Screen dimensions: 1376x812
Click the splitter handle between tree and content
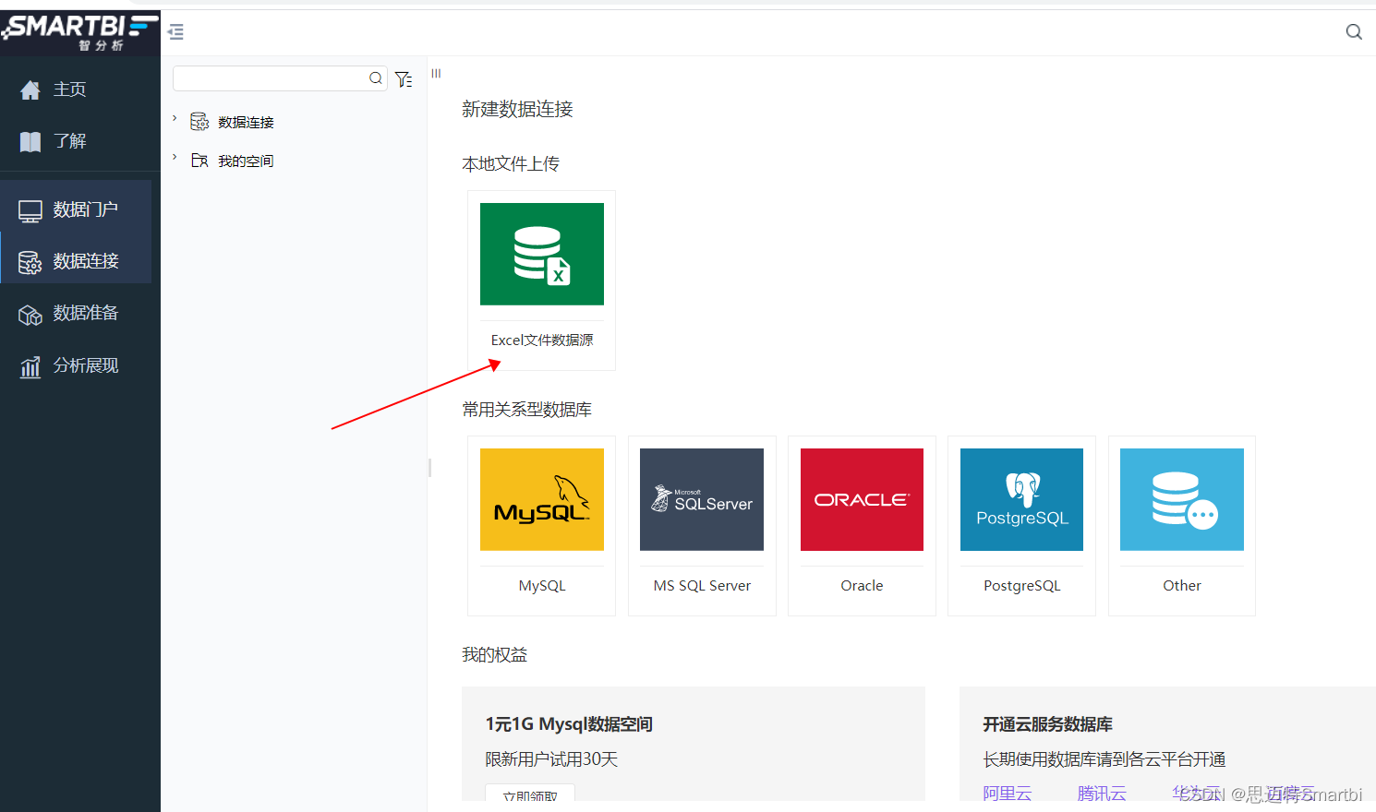[430, 468]
